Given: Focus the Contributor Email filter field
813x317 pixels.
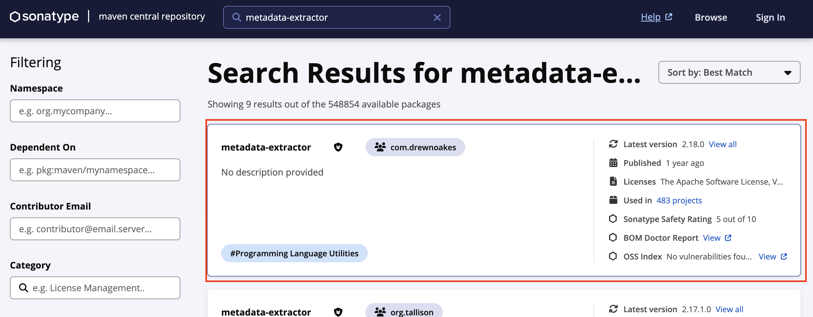Looking at the screenshot, I should (x=95, y=229).
